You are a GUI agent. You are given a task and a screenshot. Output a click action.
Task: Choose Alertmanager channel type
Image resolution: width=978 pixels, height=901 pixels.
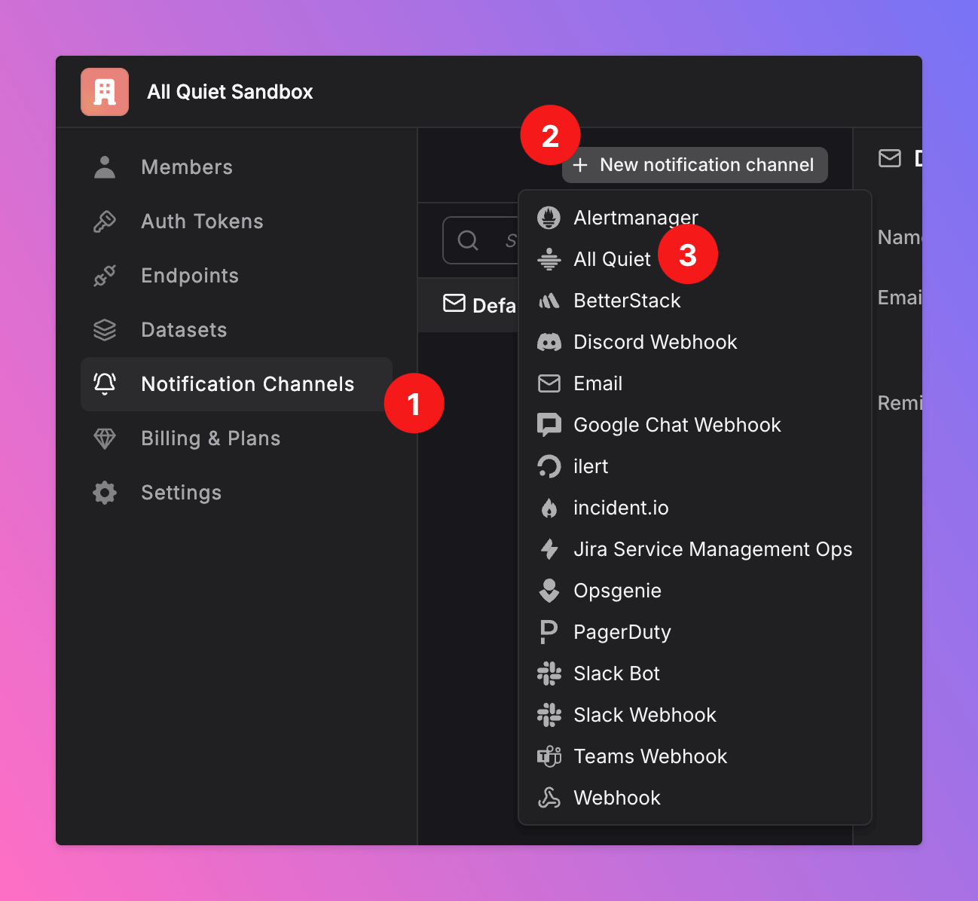click(x=695, y=218)
